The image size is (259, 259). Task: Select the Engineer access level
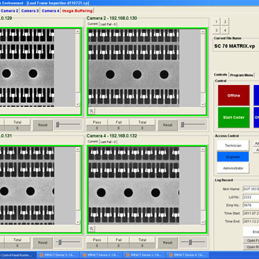tap(233, 157)
